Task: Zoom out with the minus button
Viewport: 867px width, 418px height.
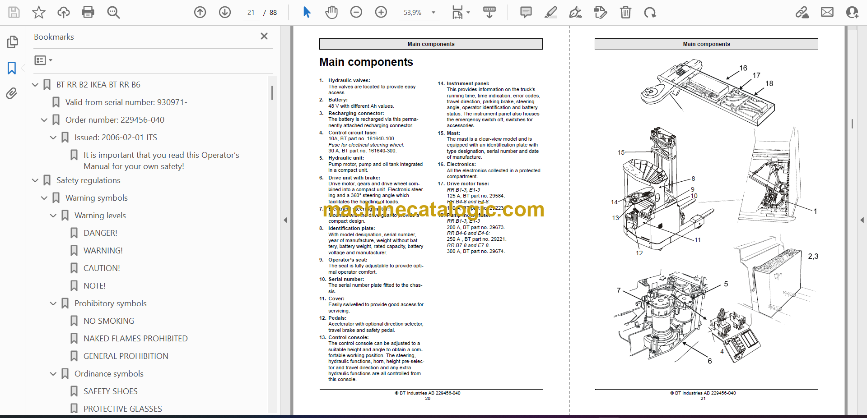Action: [x=356, y=12]
